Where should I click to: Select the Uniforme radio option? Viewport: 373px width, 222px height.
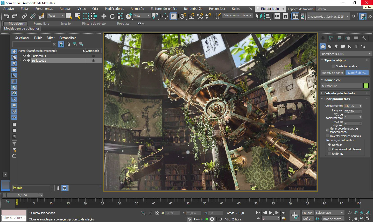click(x=329, y=154)
